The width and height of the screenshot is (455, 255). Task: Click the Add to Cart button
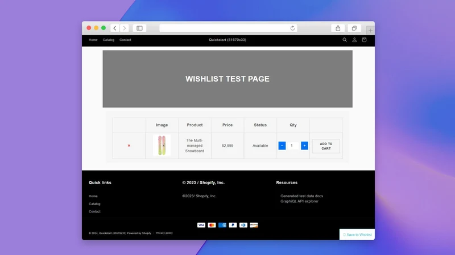tap(326, 146)
